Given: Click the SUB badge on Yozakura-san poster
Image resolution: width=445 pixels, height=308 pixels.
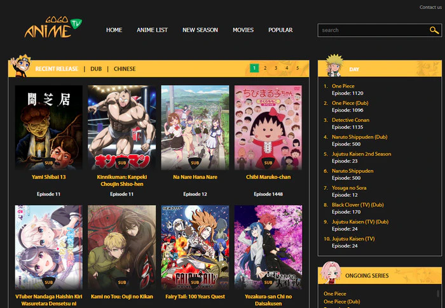Looking at the screenshot, I should click(268, 283).
